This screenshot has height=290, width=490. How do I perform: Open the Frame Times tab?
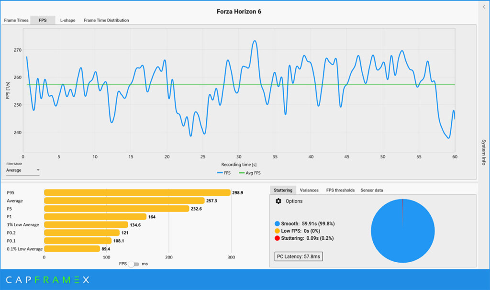point(16,20)
